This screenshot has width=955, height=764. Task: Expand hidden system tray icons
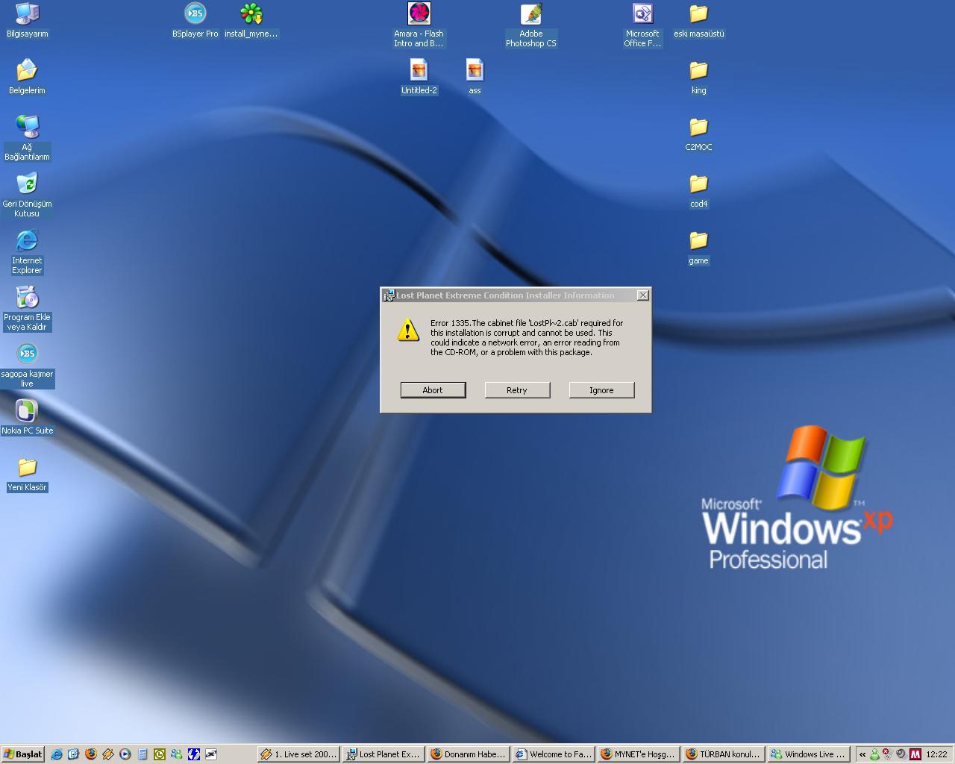coord(862,754)
